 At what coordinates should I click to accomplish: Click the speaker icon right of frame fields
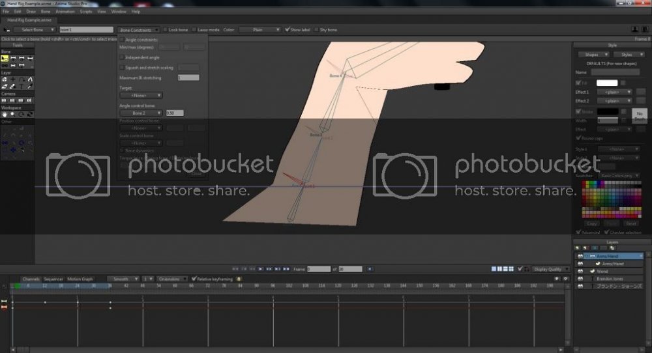370,269
